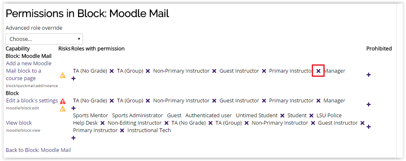Add prohibited role for addinstance capability
The width and height of the screenshot is (406, 161).
pyautogui.click(x=369, y=75)
